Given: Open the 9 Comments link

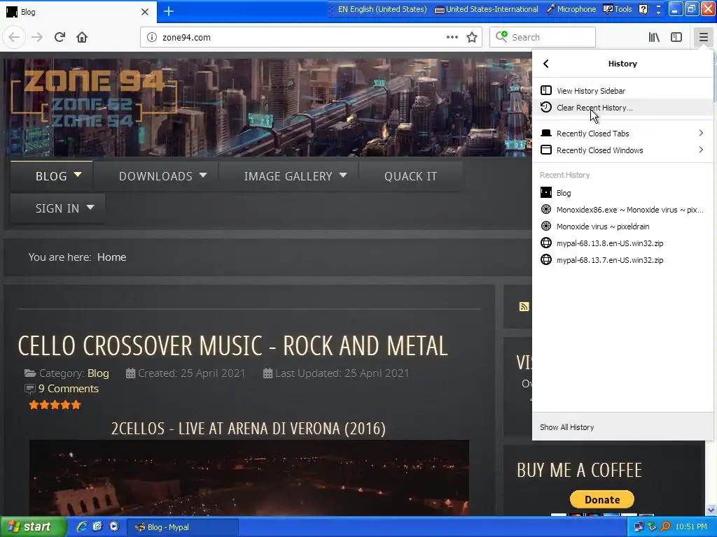Looking at the screenshot, I should 68,389.
